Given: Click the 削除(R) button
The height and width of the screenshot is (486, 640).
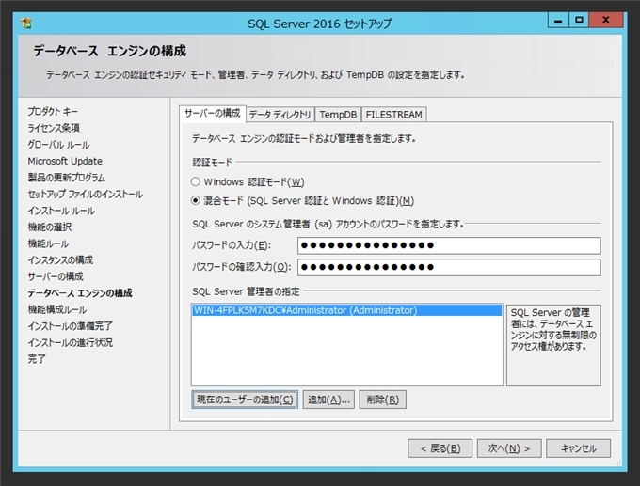Looking at the screenshot, I should [382, 400].
